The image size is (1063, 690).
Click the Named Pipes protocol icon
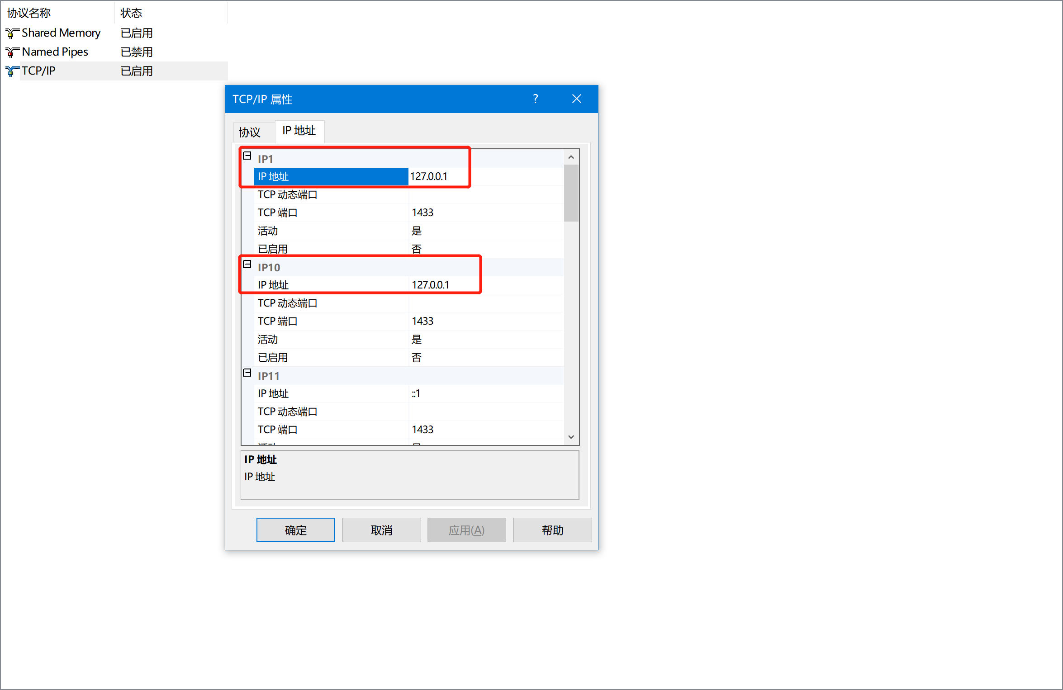12,52
